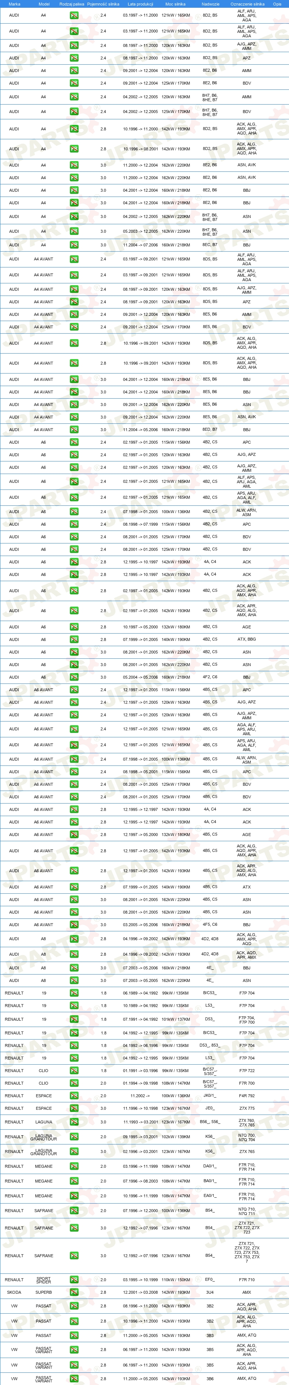Click the fuel icon in the A6 AVANT AGE row
This screenshot has width=289, height=1385.
click(x=74, y=835)
